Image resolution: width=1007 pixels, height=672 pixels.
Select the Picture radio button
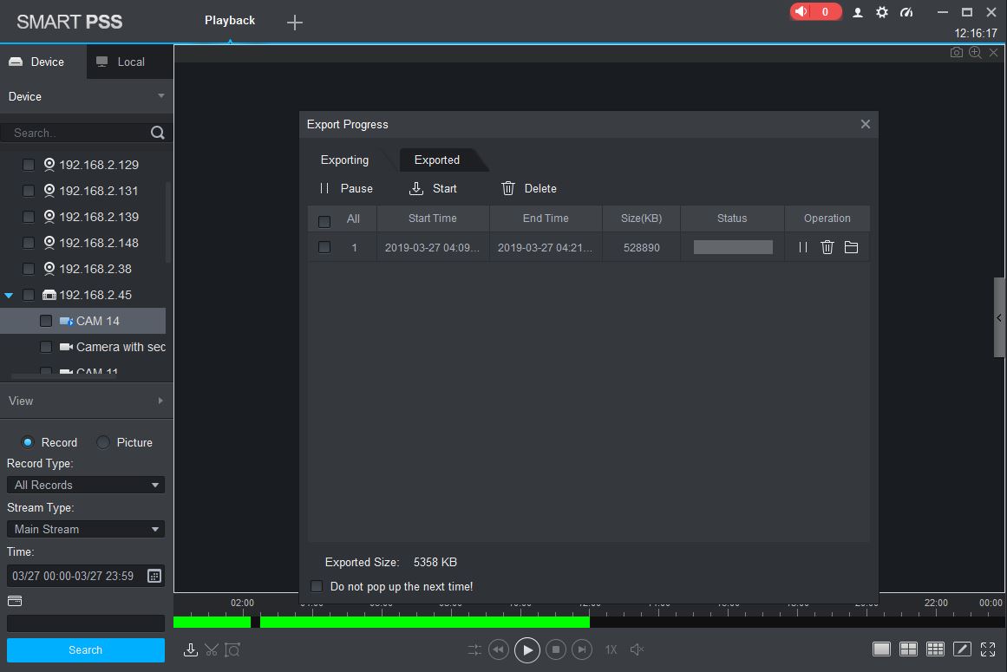click(x=102, y=442)
